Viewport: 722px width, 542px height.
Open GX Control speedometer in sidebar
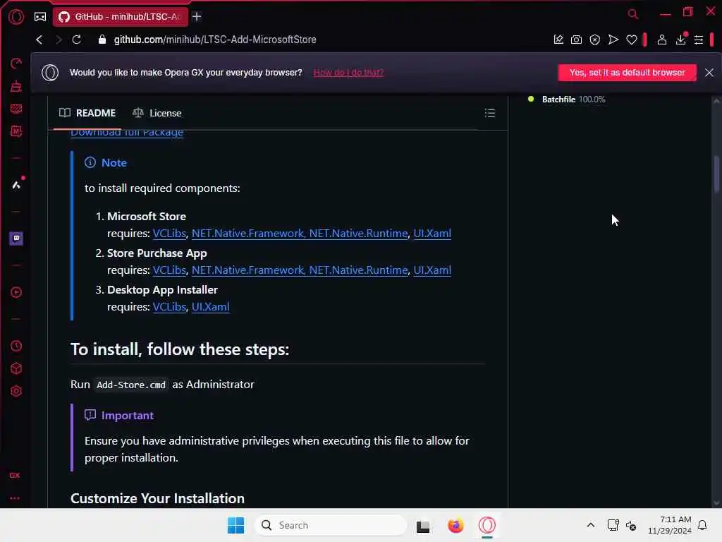[x=16, y=63]
